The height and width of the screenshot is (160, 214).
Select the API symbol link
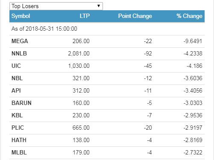[16, 91]
